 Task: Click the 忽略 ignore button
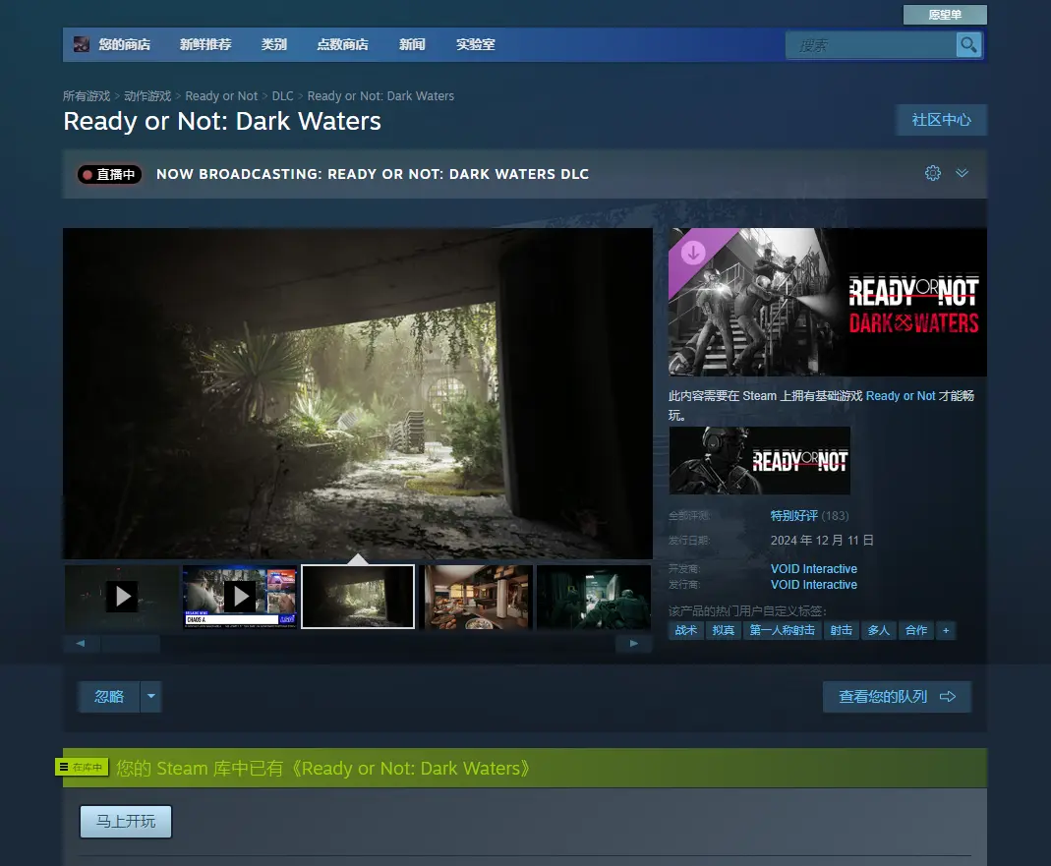coord(108,696)
